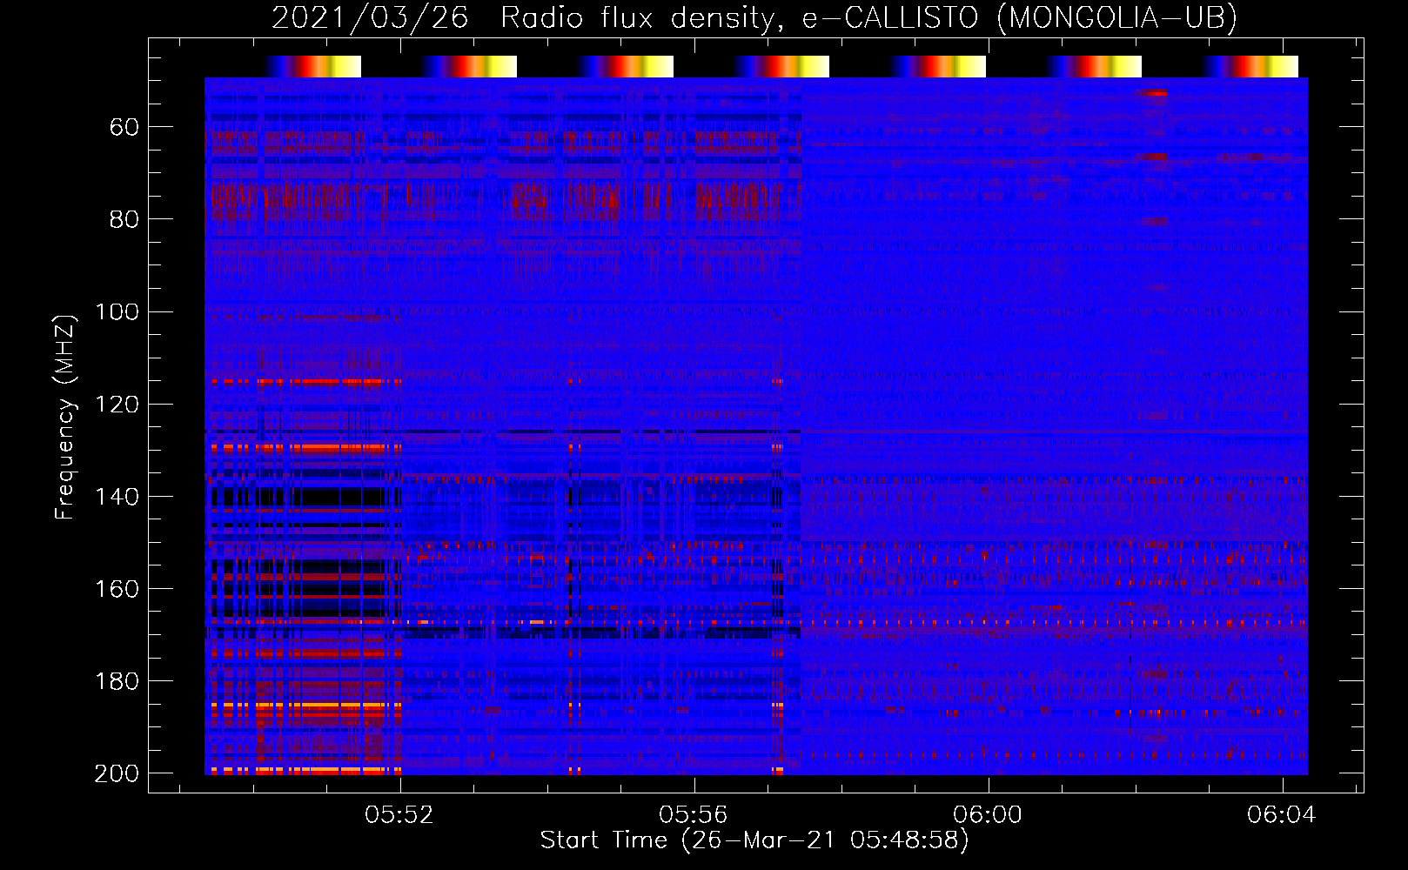Viewport: 1408px width, 870px height.
Task: Click the 100 frequency tick label
Action: click(117, 312)
